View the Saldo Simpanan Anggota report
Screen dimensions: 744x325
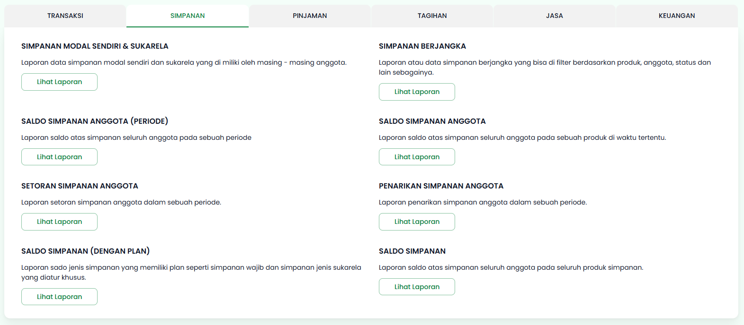(x=417, y=156)
